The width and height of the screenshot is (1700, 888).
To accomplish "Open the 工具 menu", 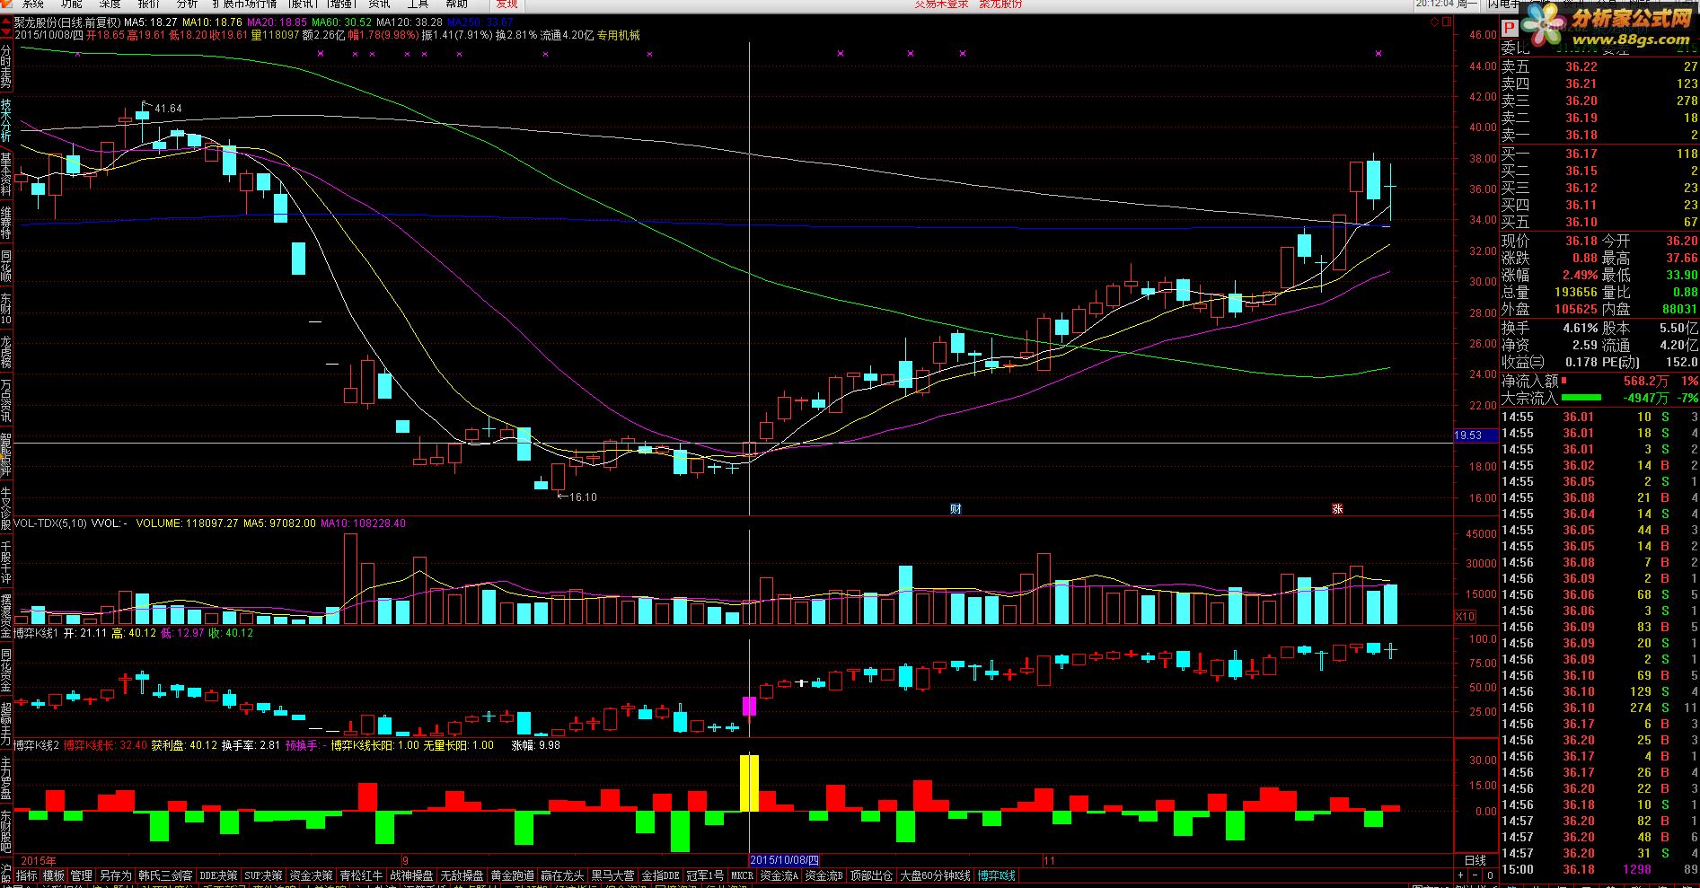I will click(418, 4).
